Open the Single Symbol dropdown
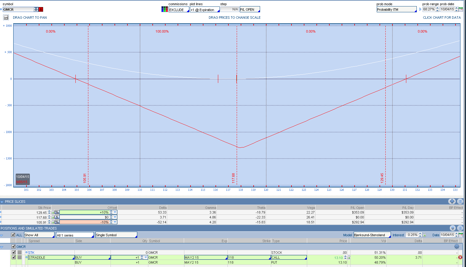This screenshot has width=466, height=267. coord(116,235)
